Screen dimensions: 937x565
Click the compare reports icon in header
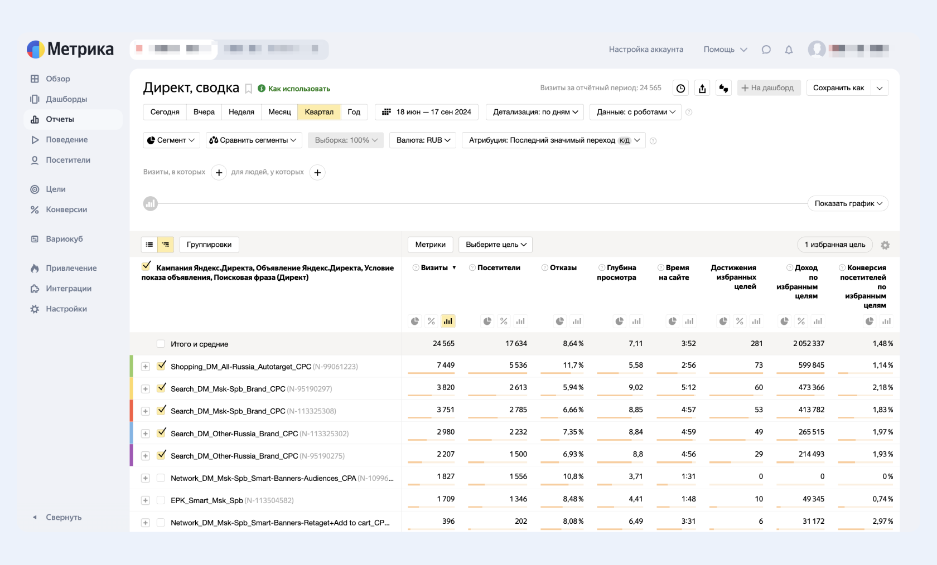[724, 88]
